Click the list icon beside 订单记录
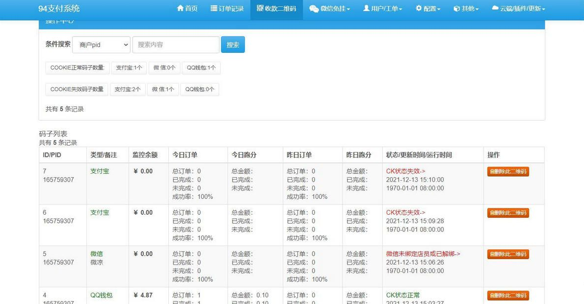The image size is (584, 304). [x=214, y=8]
